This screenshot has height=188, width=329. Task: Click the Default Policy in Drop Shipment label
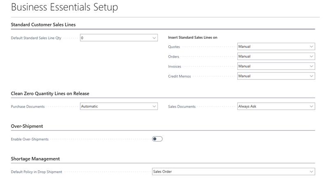(37, 172)
